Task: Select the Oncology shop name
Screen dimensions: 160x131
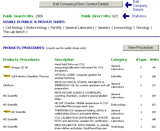Action: pos(143,28)
